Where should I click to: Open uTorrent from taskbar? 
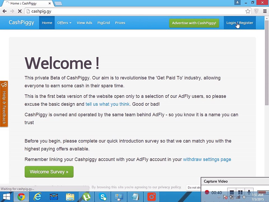tap(86, 197)
